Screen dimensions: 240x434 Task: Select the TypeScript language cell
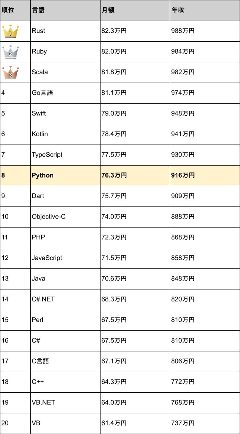click(x=65, y=155)
